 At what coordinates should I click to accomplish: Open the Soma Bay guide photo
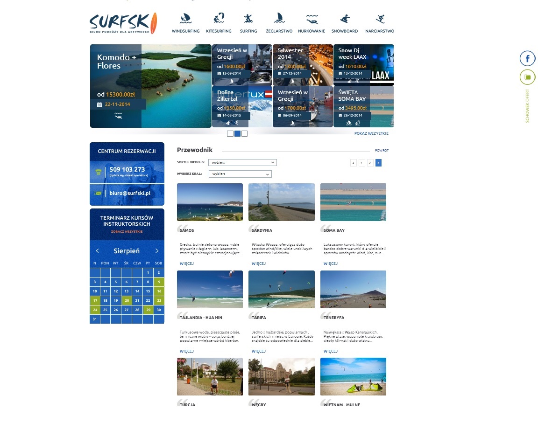point(353,202)
